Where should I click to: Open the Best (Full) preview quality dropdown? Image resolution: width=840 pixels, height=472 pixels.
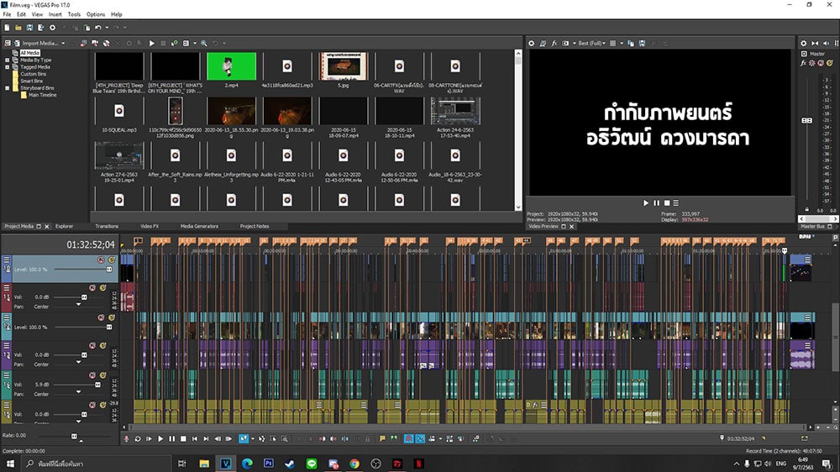click(x=592, y=44)
